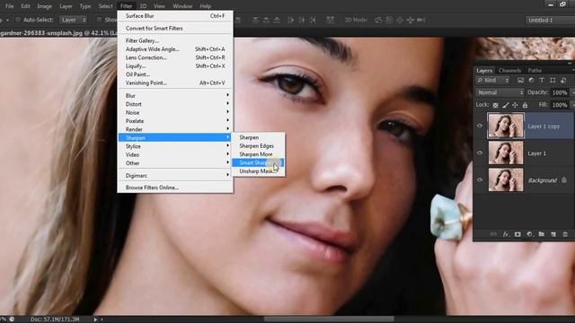This screenshot has width=575, height=323.
Task: Switch to Channels tab
Action: coord(509,70)
